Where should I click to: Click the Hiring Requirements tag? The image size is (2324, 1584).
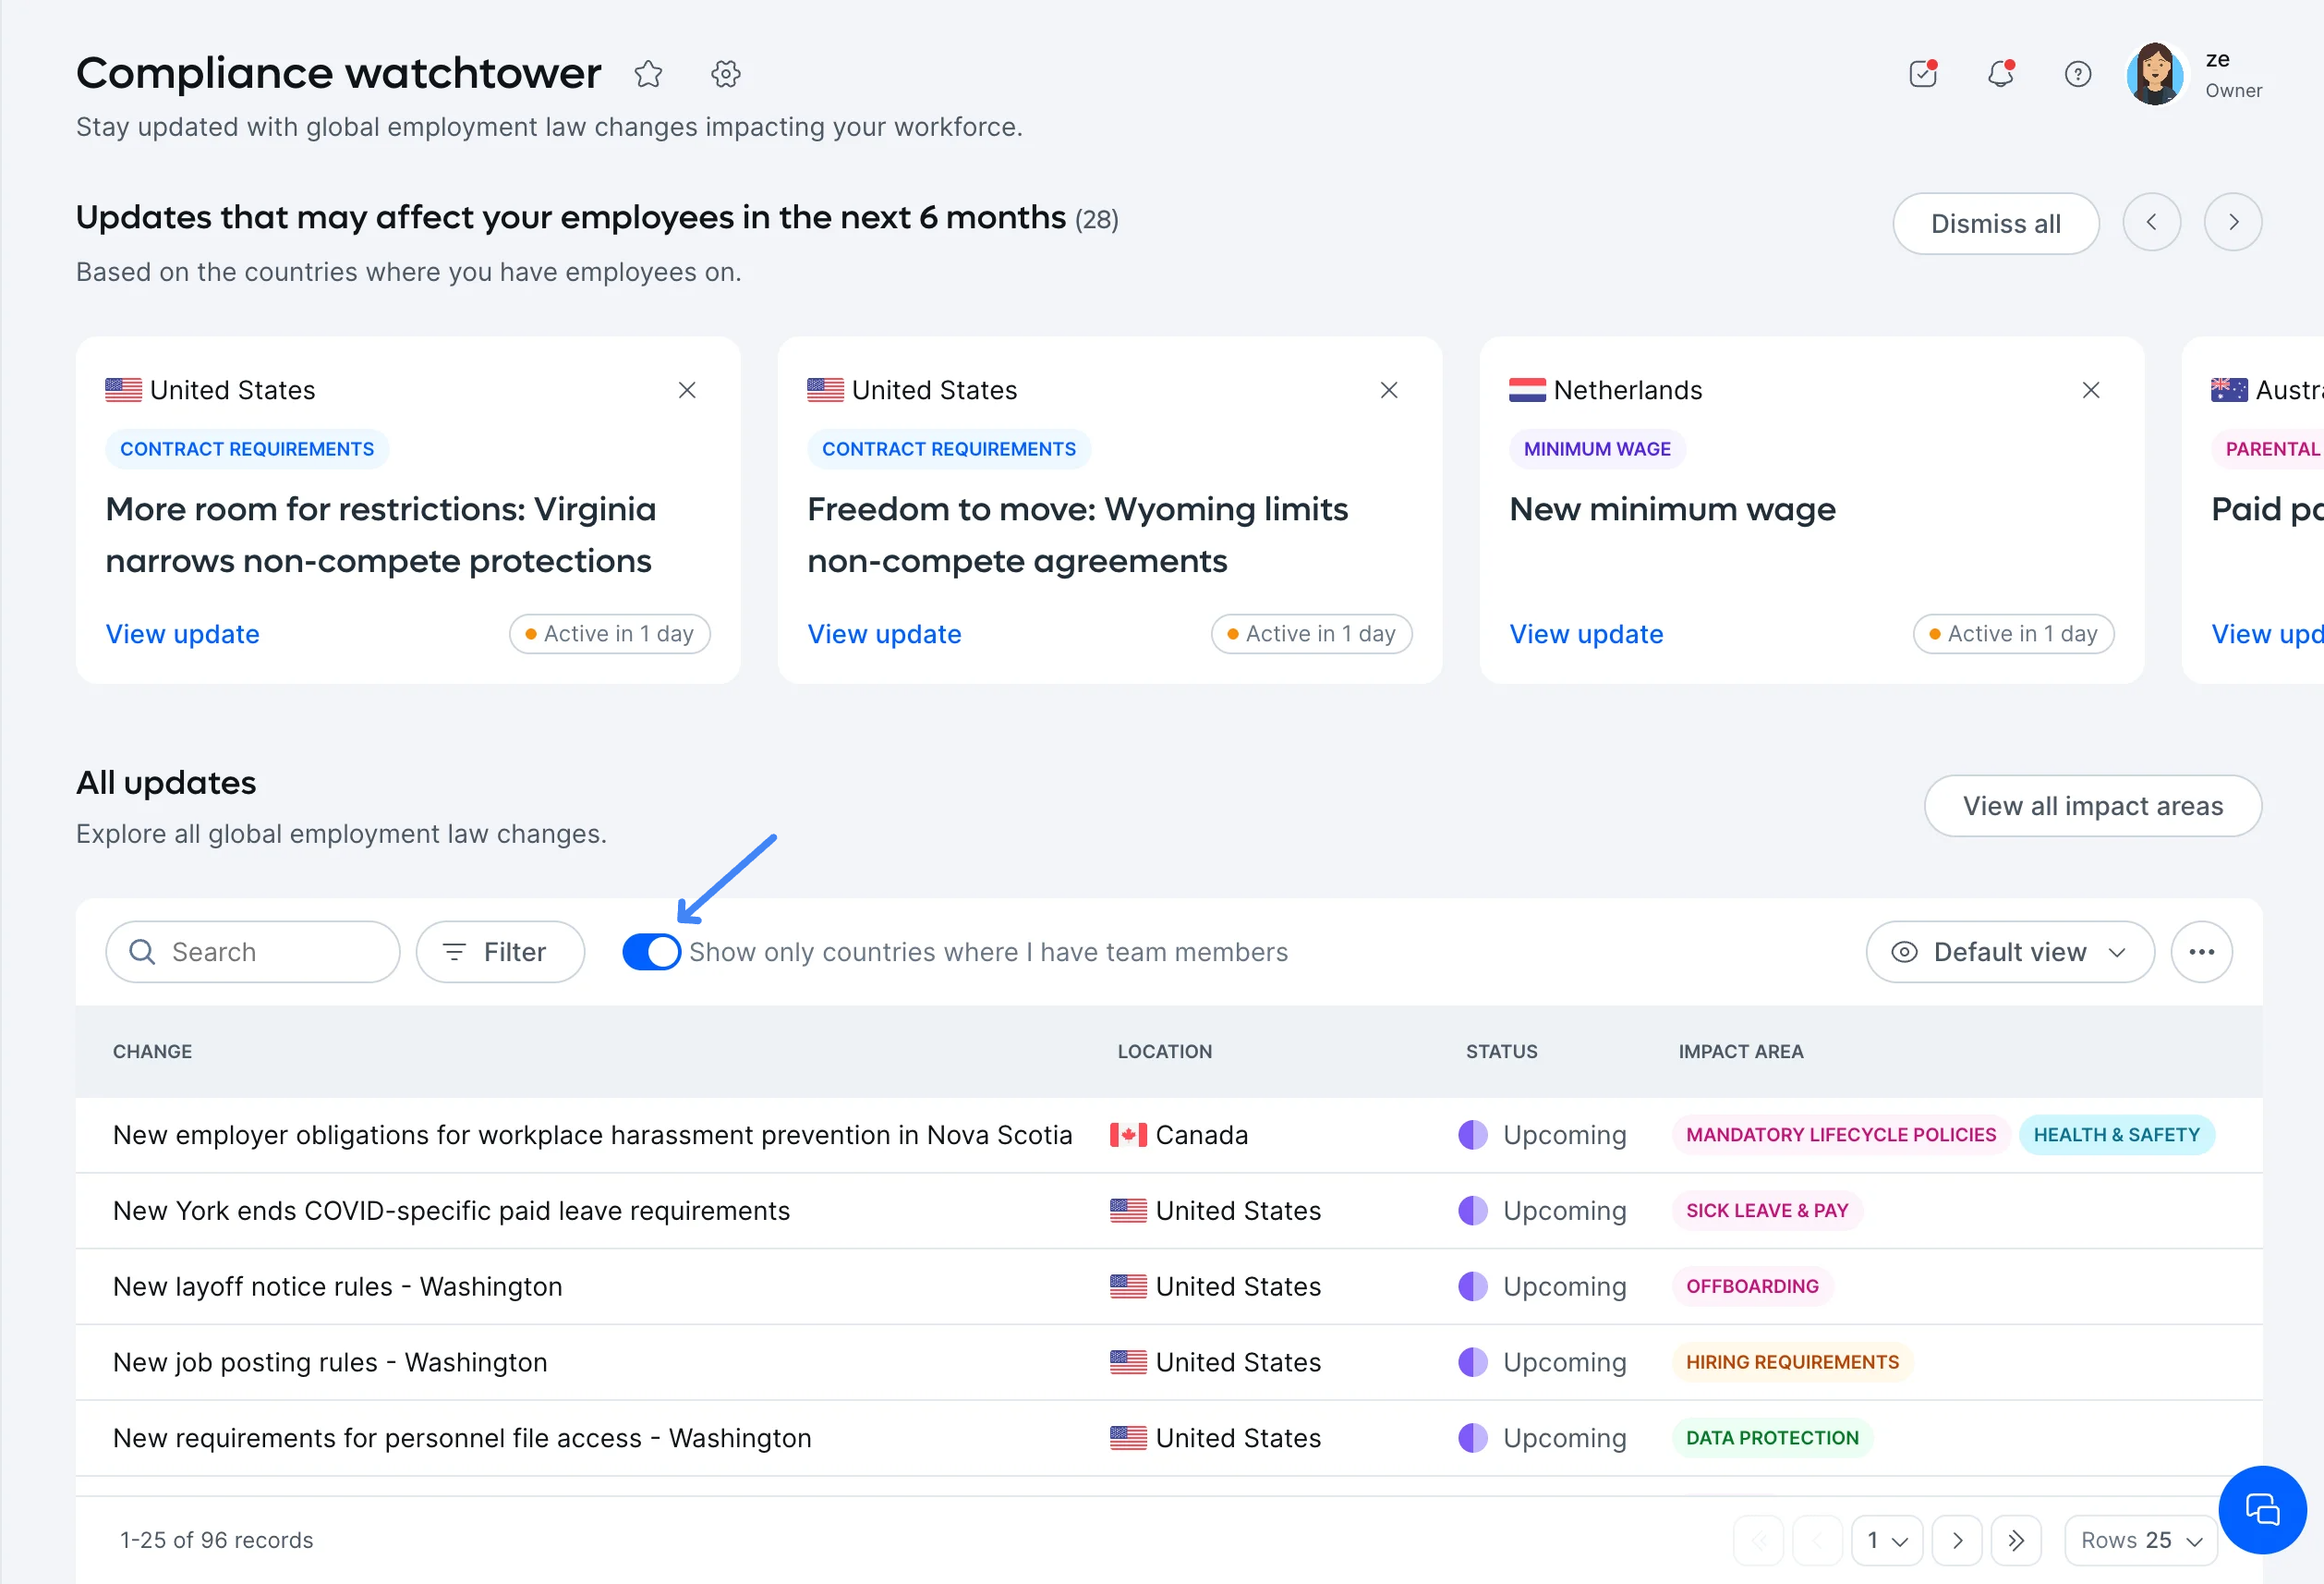1792,1362
